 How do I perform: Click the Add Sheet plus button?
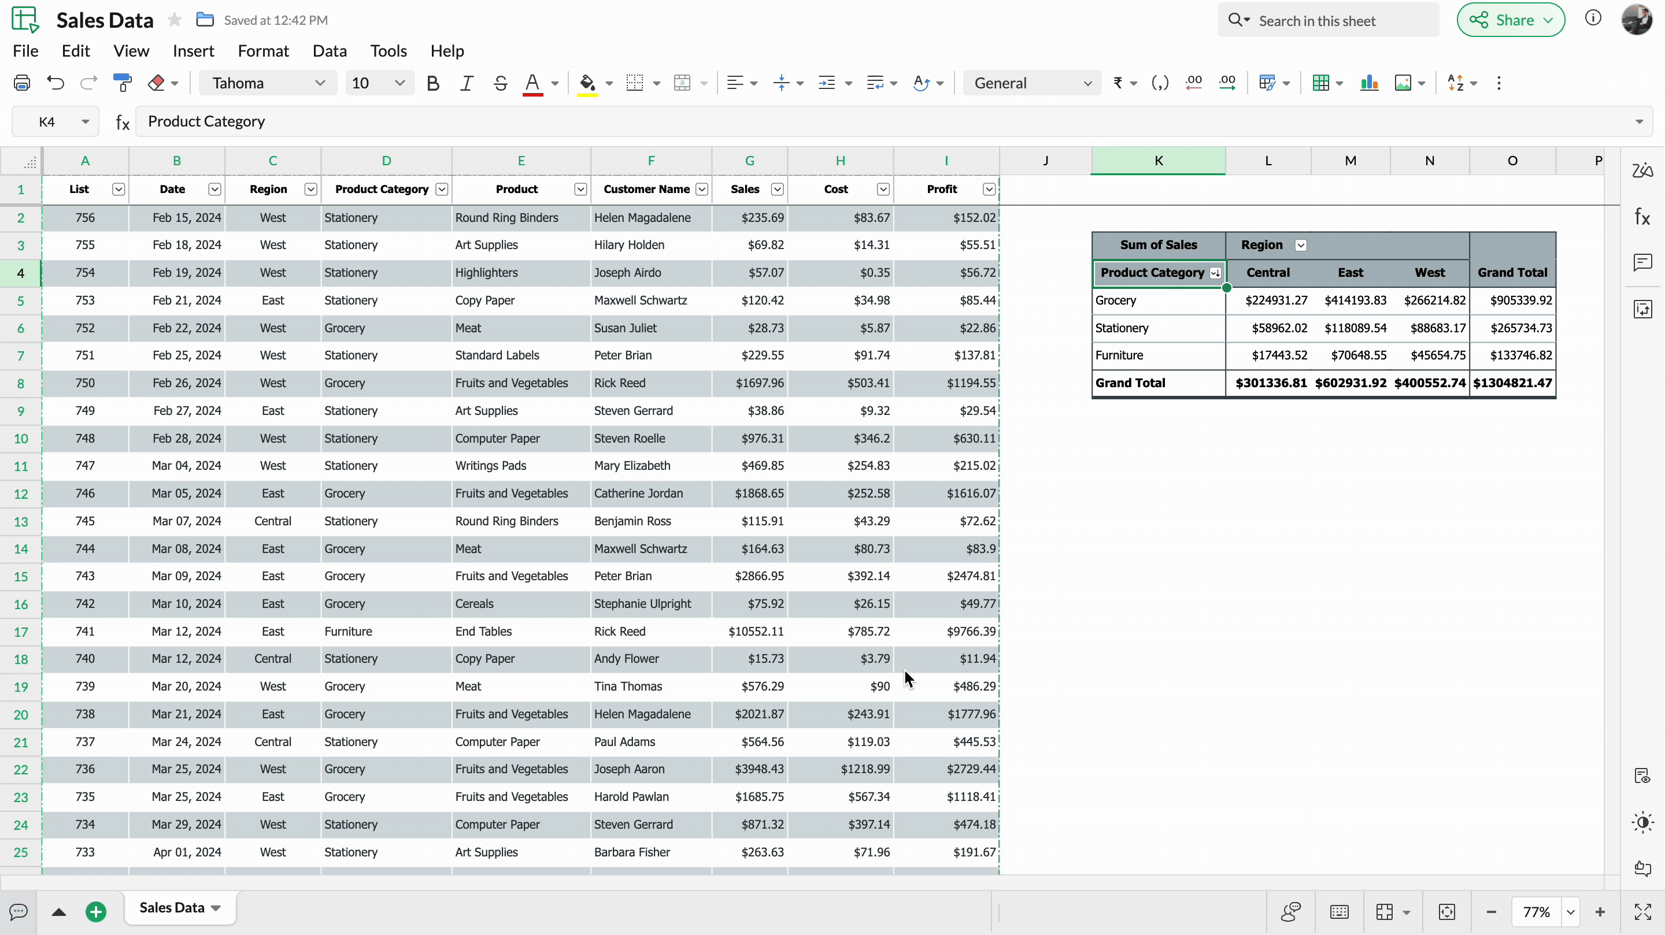[95, 912]
